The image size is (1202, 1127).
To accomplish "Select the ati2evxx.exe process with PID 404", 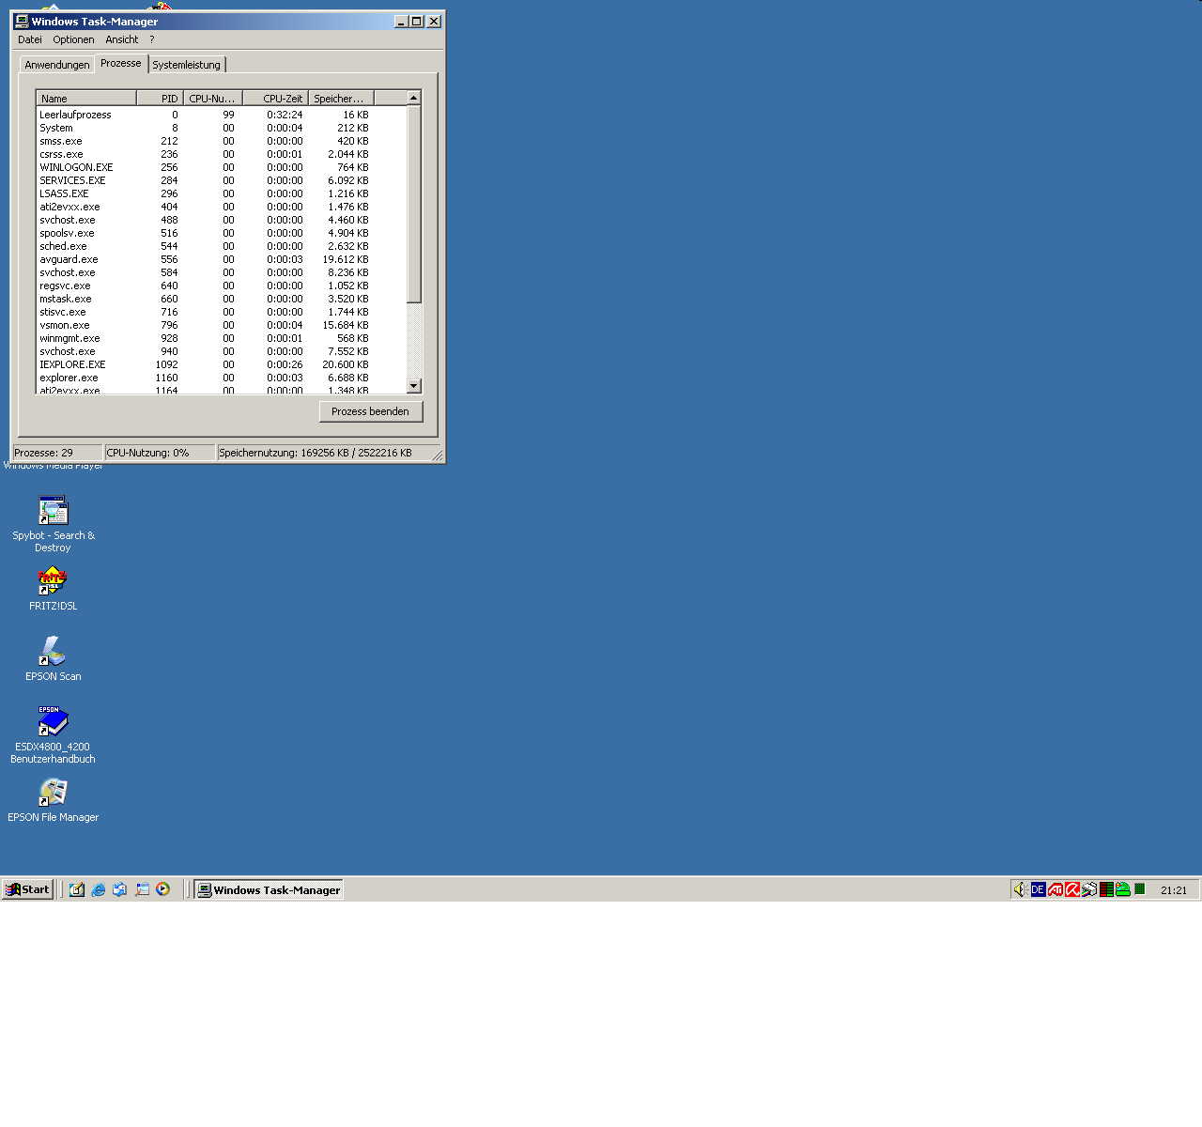I will [x=221, y=207].
